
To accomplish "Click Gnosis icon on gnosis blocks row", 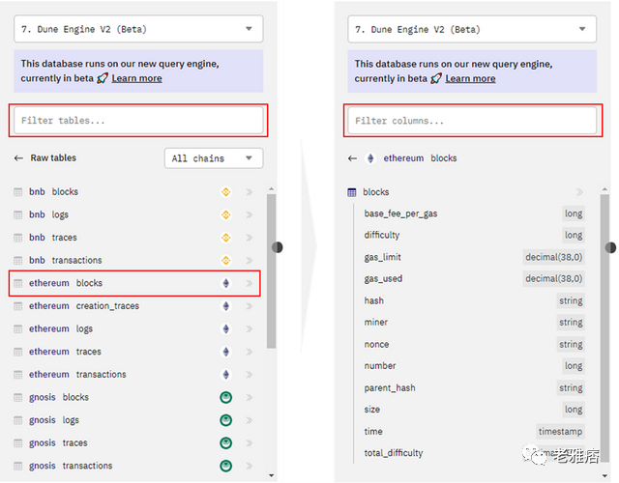I will [x=225, y=397].
